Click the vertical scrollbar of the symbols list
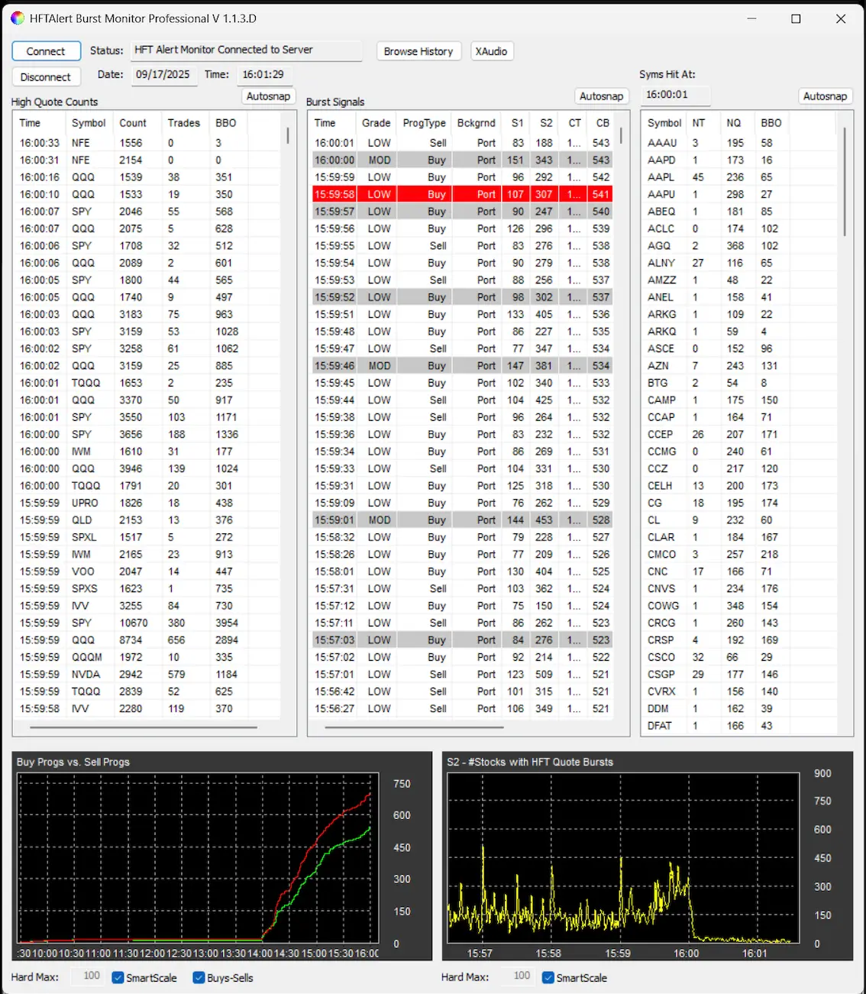The image size is (866, 994). coord(845,182)
